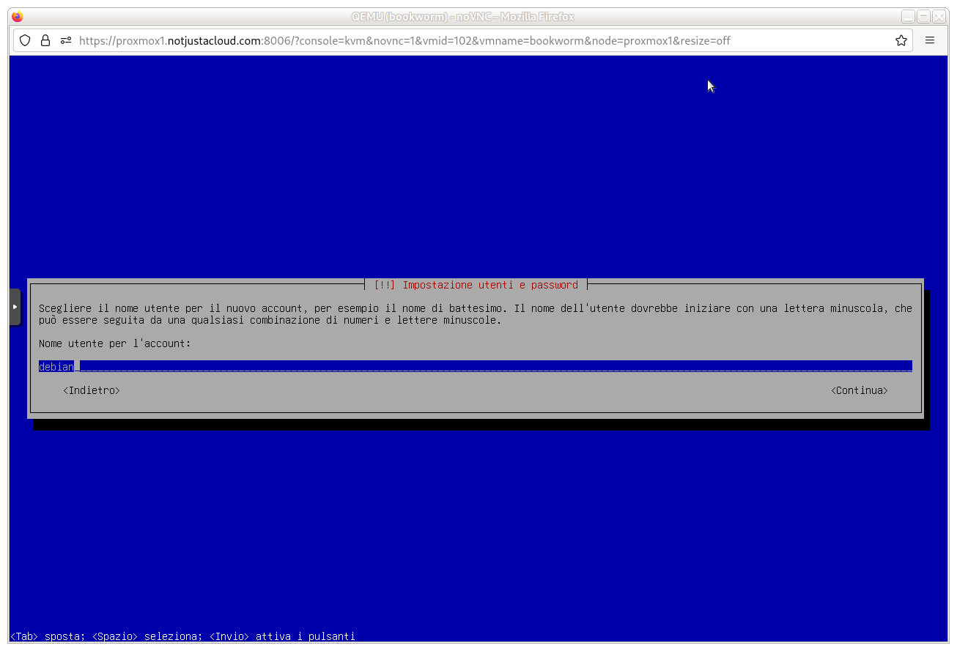
Task: Click the Firefox shield tracking protection icon
Action: tap(25, 41)
